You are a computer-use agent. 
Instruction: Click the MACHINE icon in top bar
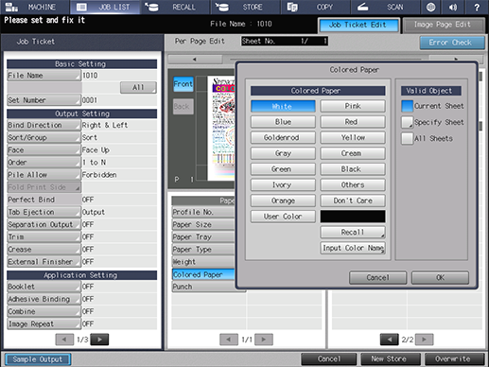(x=11, y=7)
